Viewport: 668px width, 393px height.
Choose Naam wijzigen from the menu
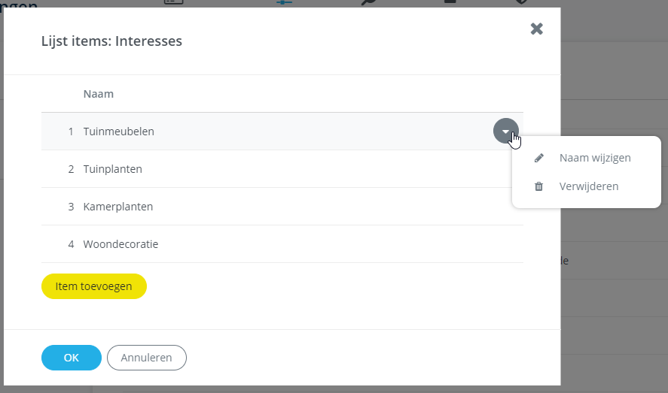pyautogui.click(x=595, y=158)
